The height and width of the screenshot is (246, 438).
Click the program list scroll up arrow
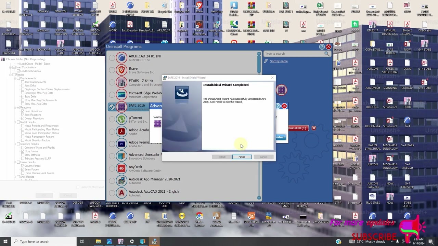coord(259,54)
